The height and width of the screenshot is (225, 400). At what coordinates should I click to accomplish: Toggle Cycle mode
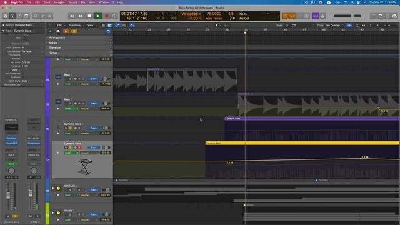point(114,16)
